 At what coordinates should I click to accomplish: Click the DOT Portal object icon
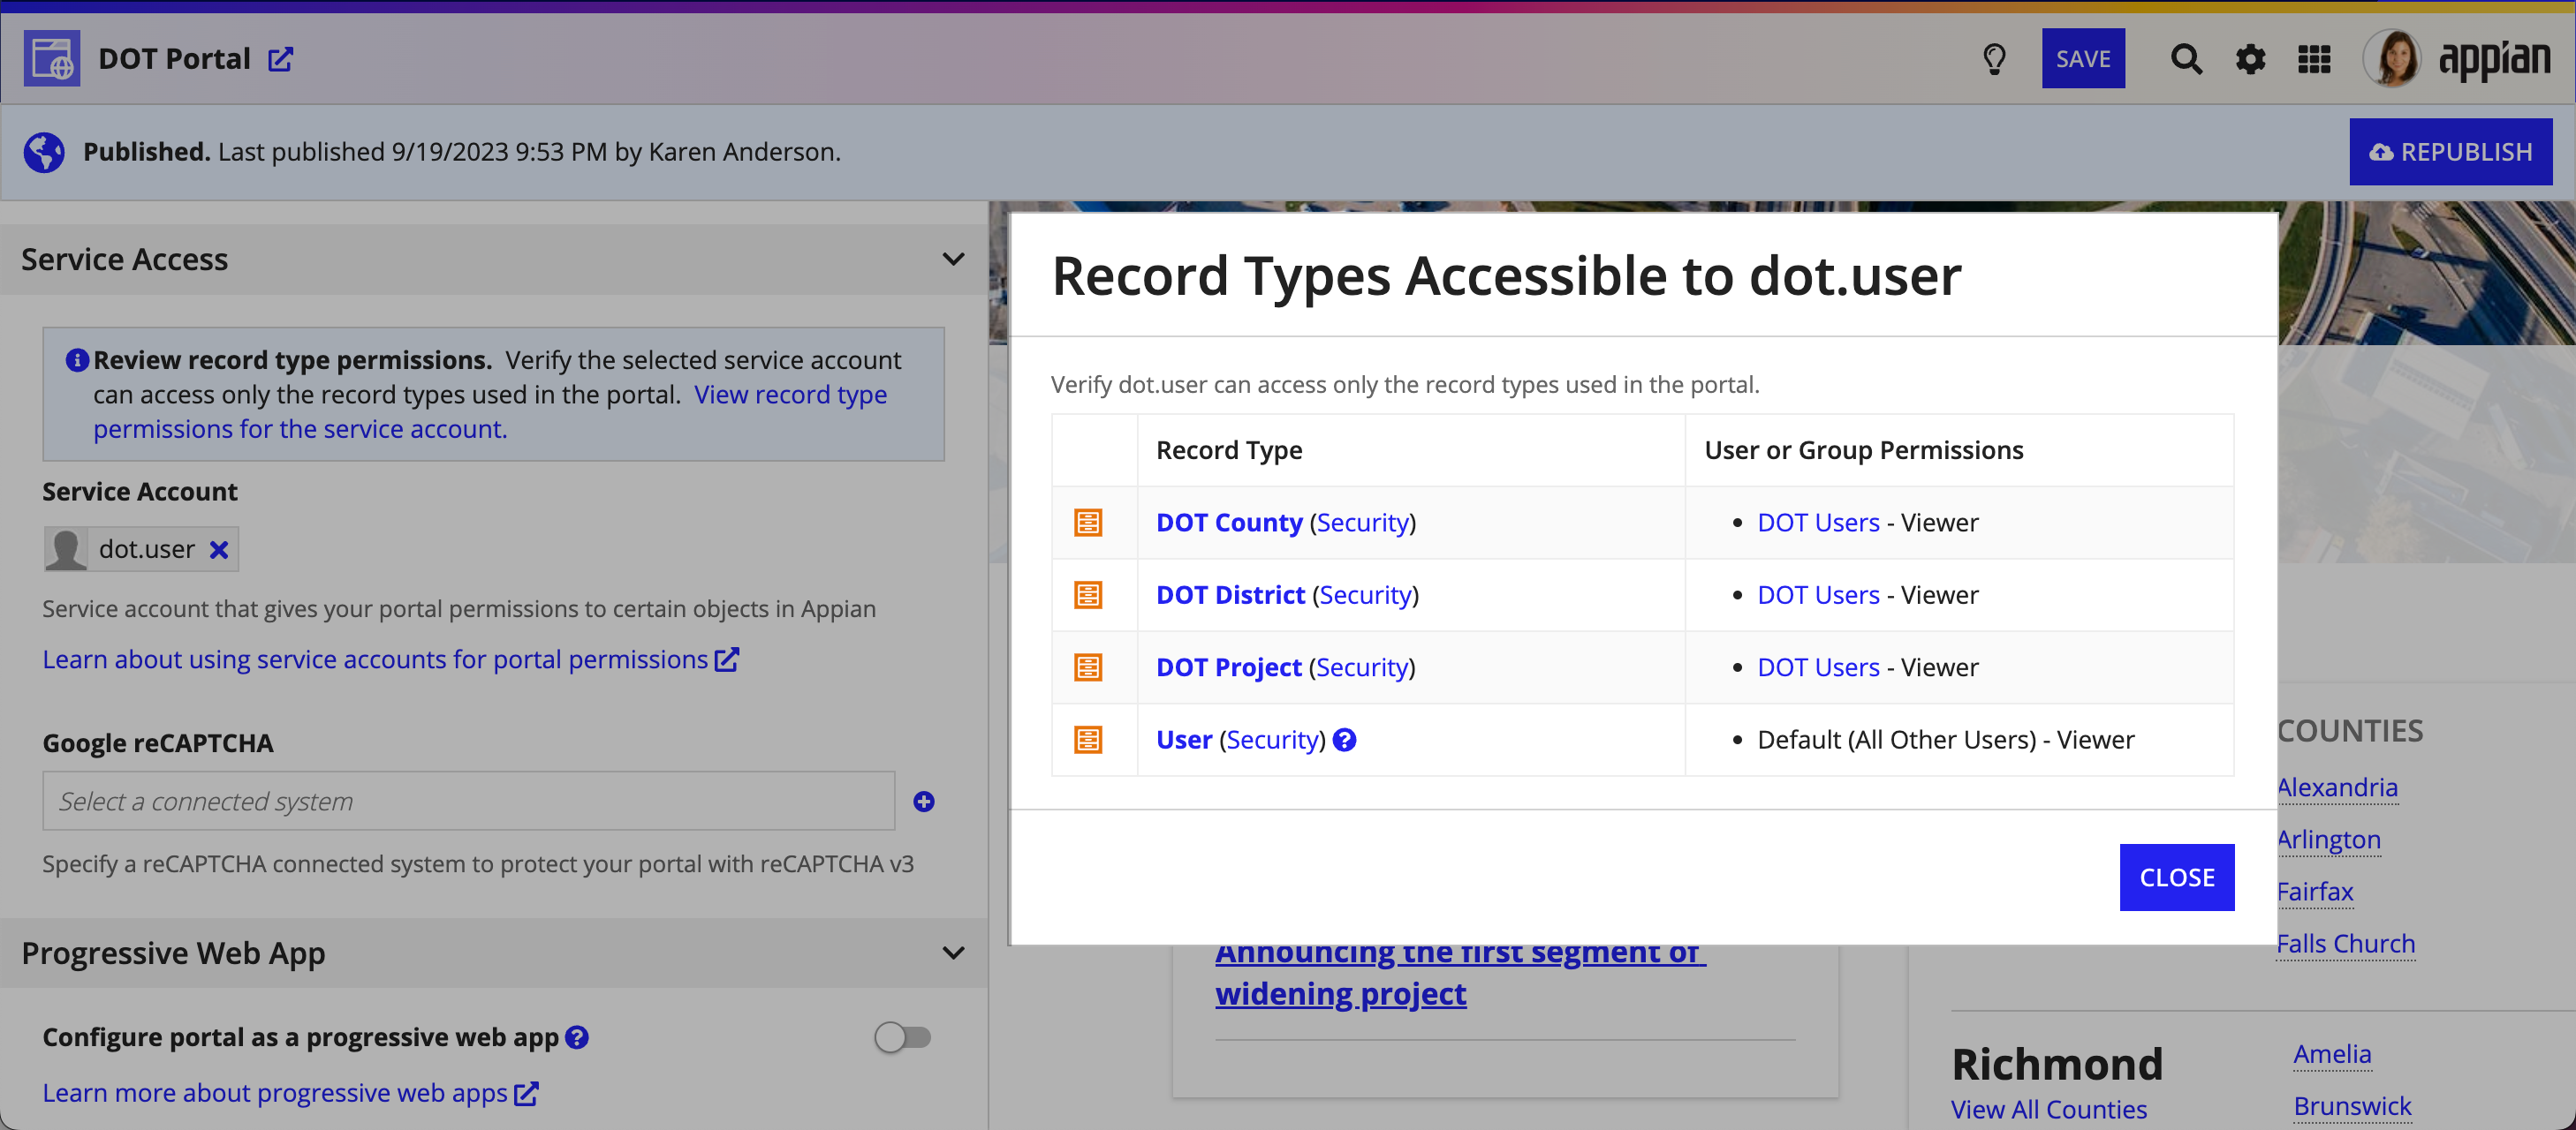tap(52, 59)
